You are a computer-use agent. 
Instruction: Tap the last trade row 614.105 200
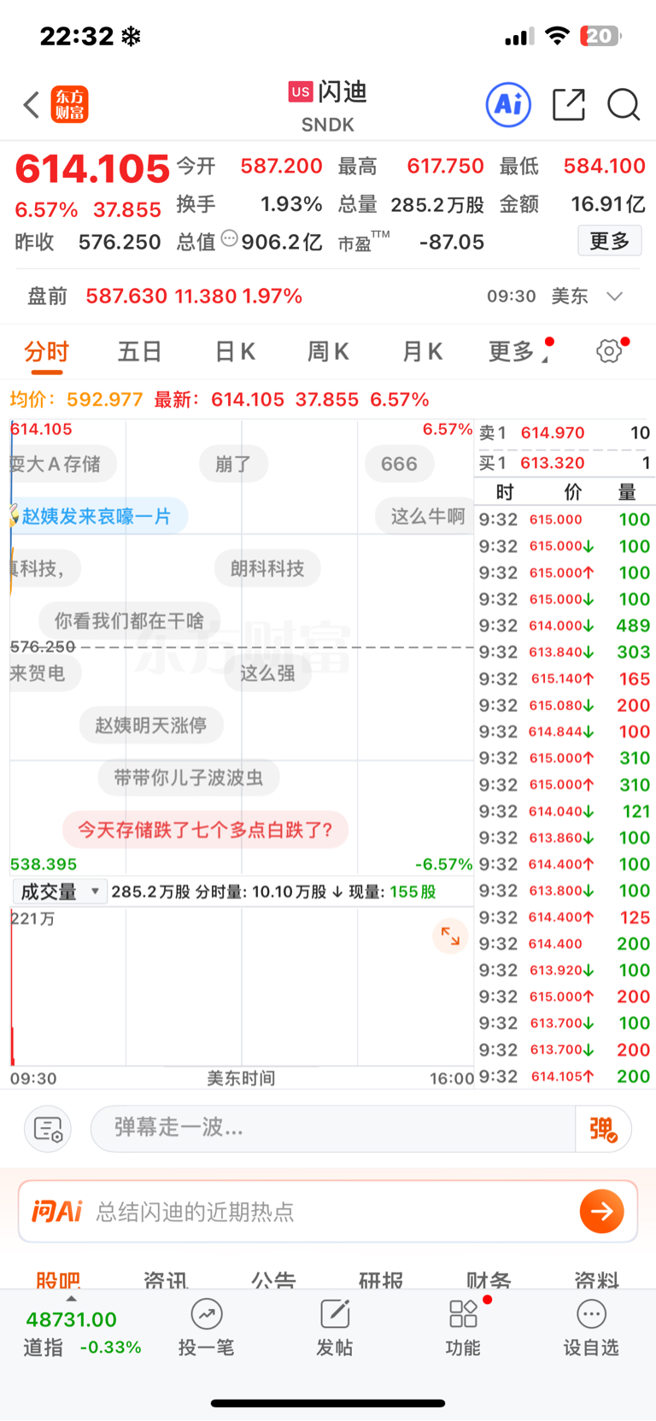(x=565, y=1076)
